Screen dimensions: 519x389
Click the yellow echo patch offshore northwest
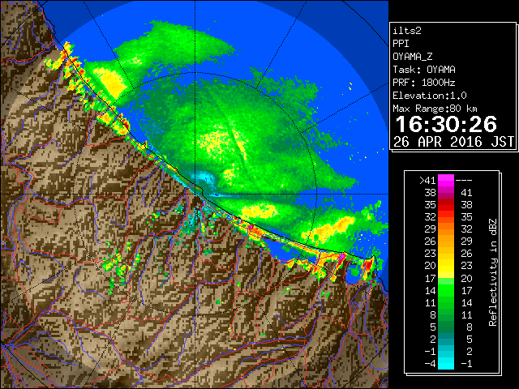tap(109, 81)
